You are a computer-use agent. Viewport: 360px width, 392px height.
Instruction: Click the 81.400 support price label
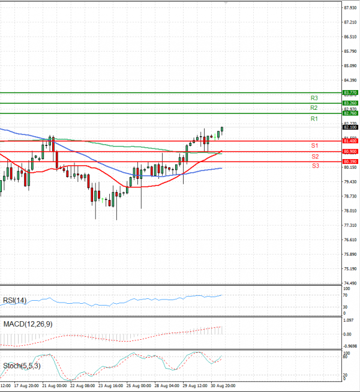[350, 141]
